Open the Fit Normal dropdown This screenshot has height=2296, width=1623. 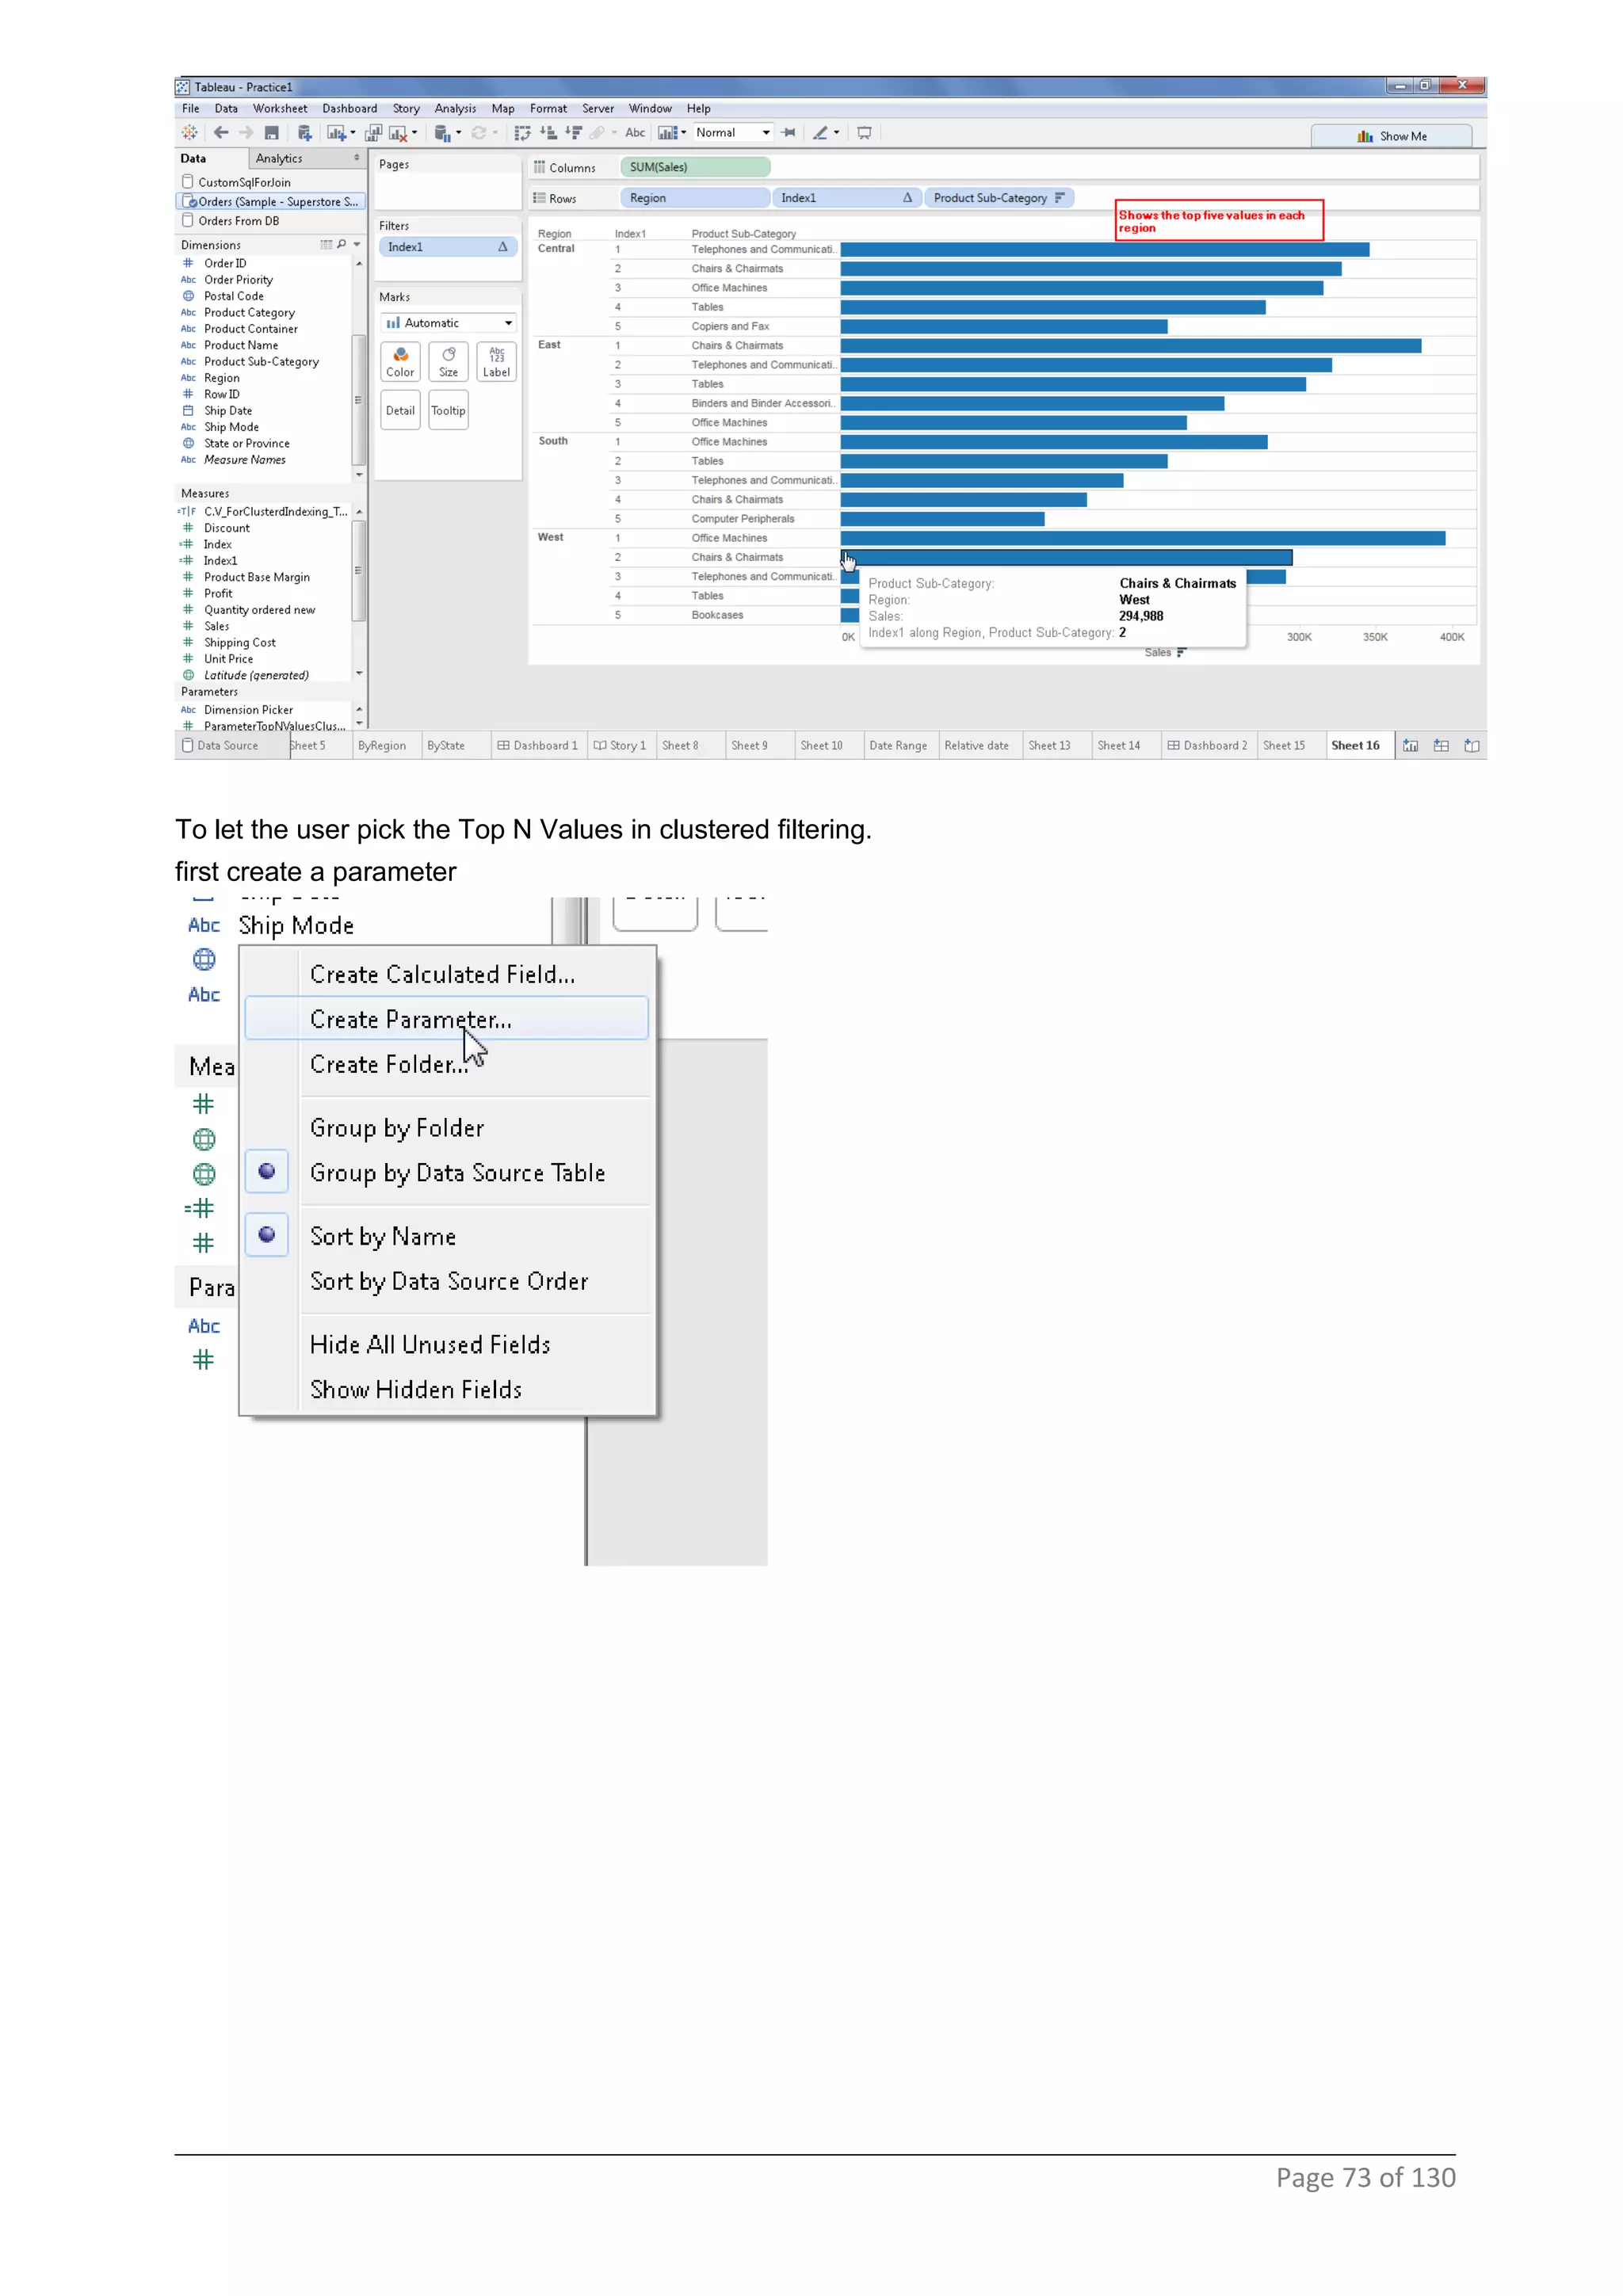733,132
